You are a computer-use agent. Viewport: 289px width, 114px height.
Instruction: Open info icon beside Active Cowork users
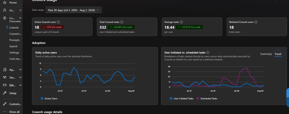58,22
